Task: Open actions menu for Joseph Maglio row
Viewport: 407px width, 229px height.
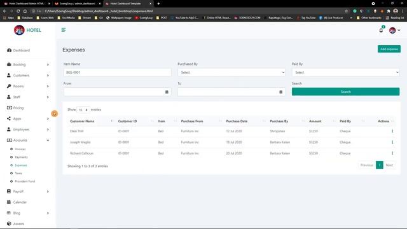Action: 392,142
